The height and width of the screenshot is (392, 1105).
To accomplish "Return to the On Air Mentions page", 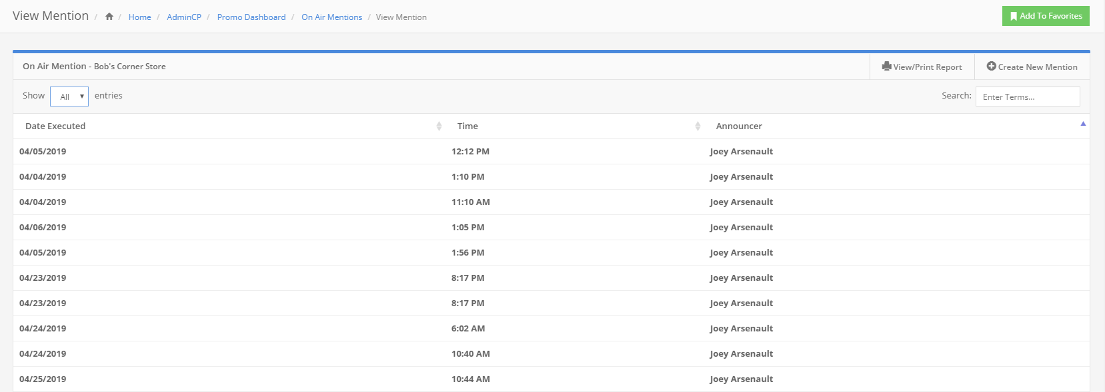I will coord(331,17).
